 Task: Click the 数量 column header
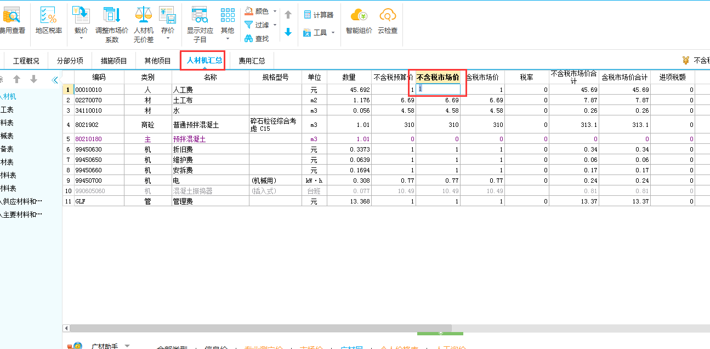pos(349,77)
